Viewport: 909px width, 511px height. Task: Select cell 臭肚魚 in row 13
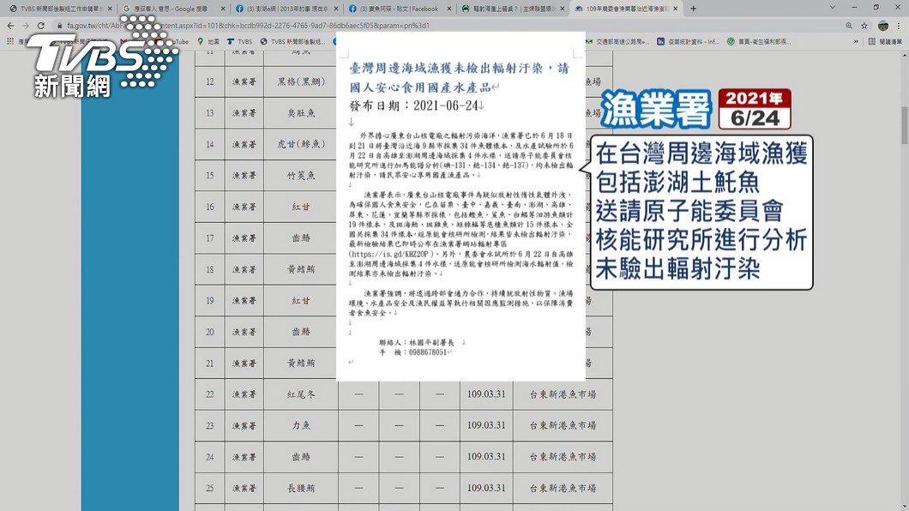[x=301, y=113]
